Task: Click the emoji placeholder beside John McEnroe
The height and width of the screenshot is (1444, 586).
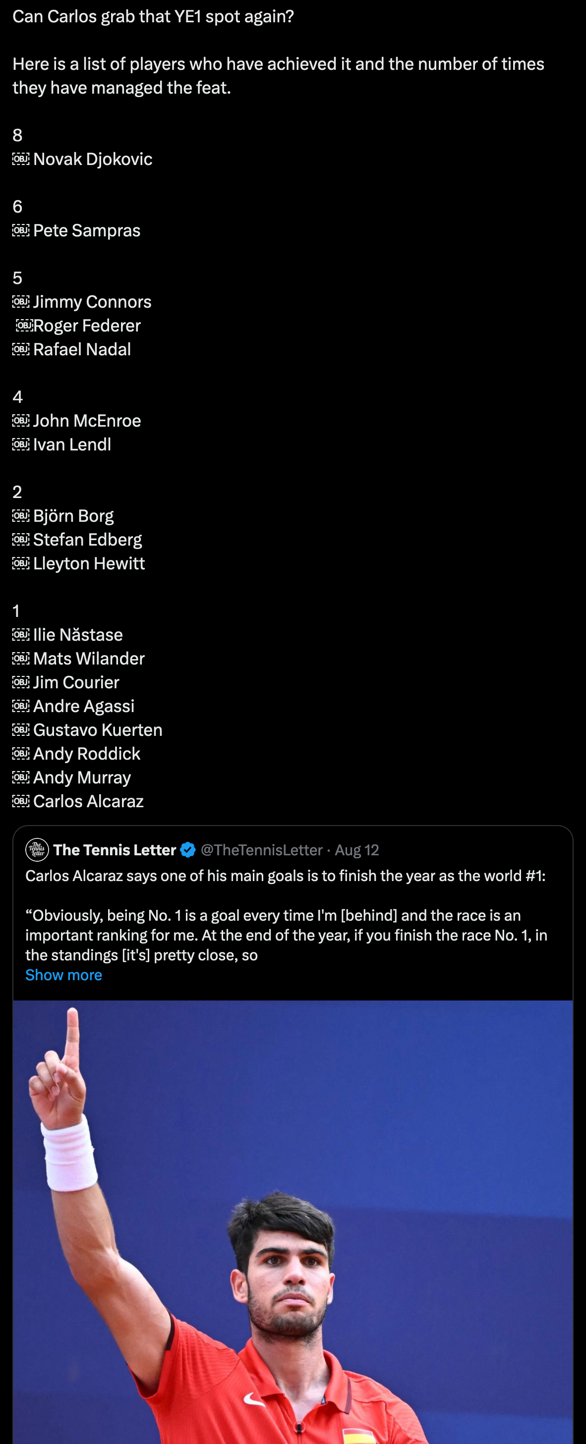Action: (x=21, y=420)
